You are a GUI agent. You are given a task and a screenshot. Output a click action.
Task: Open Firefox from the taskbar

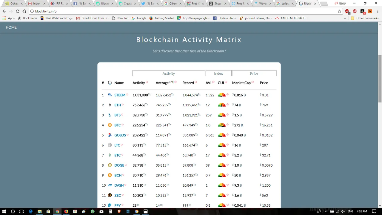pos(66,211)
